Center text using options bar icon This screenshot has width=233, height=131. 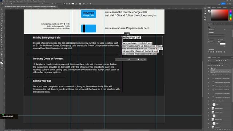point(67,4)
